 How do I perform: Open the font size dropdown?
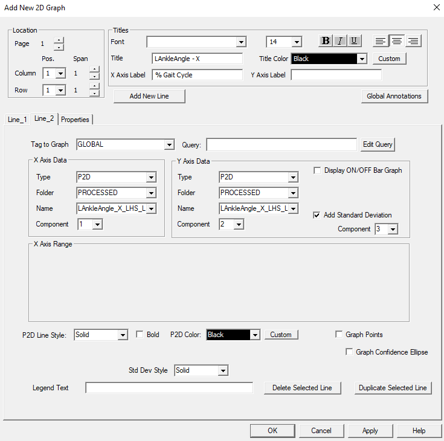click(x=296, y=42)
